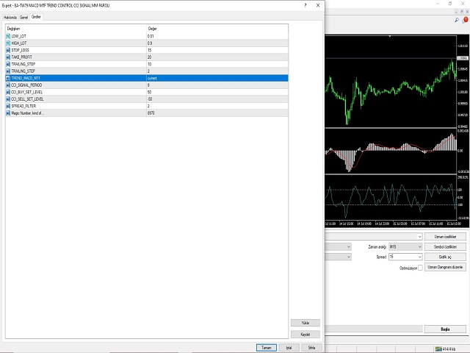Click the search magnifier icon in main window
Viewport: 470px width, 353px height.
tap(457, 20)
